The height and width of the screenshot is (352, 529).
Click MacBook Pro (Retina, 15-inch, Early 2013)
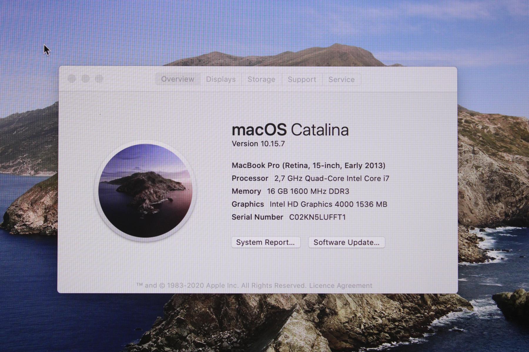(308, 165)
